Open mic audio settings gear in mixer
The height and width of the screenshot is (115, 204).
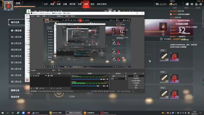[107, 79]
